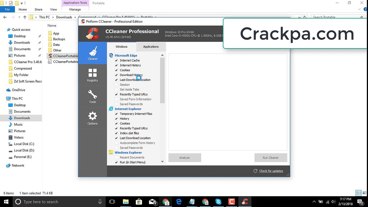Click the cleaner list vertical scrollbar

pyautogui.click(x=162, y=80)
